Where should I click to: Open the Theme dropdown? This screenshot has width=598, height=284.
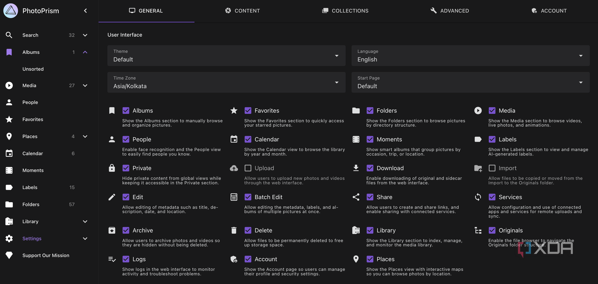(x=226, y=55)
